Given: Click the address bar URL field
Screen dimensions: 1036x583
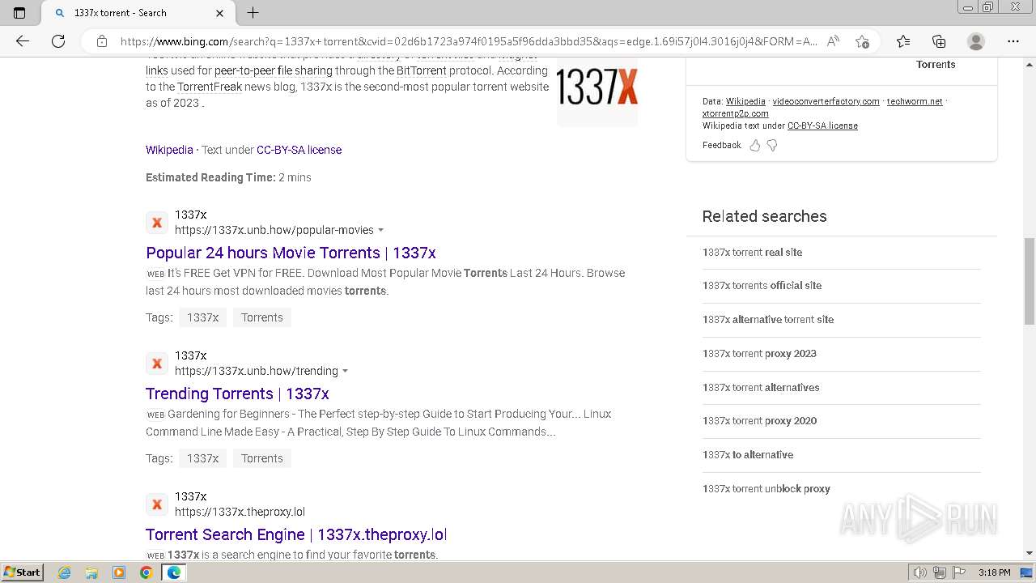Looking at the screenshot, I should 469,41.
